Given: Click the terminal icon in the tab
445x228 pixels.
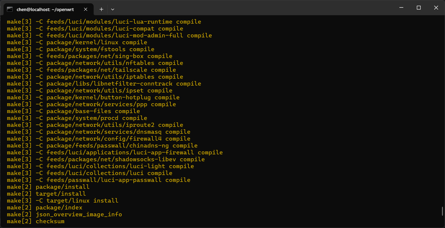Looking at the screenshot, I should tap(10, 9).
